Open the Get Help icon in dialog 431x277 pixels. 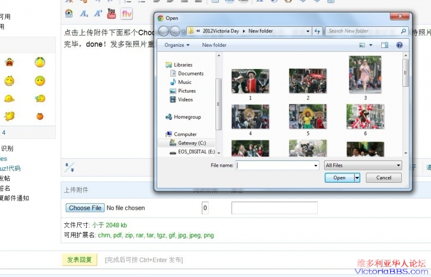[x=399, y=45]
